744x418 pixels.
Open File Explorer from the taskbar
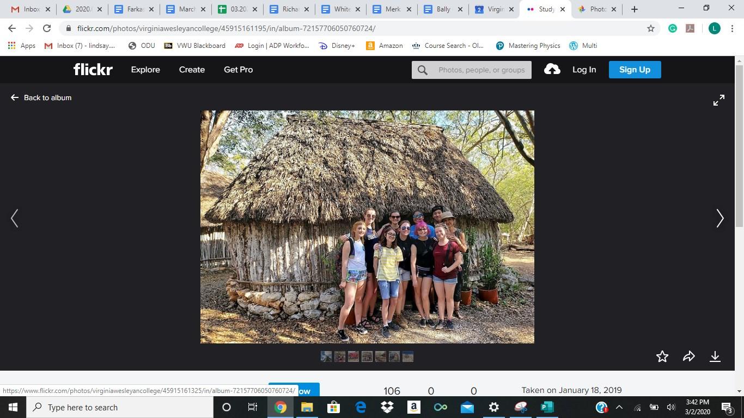pyautogui.click(x=307, y=407)
